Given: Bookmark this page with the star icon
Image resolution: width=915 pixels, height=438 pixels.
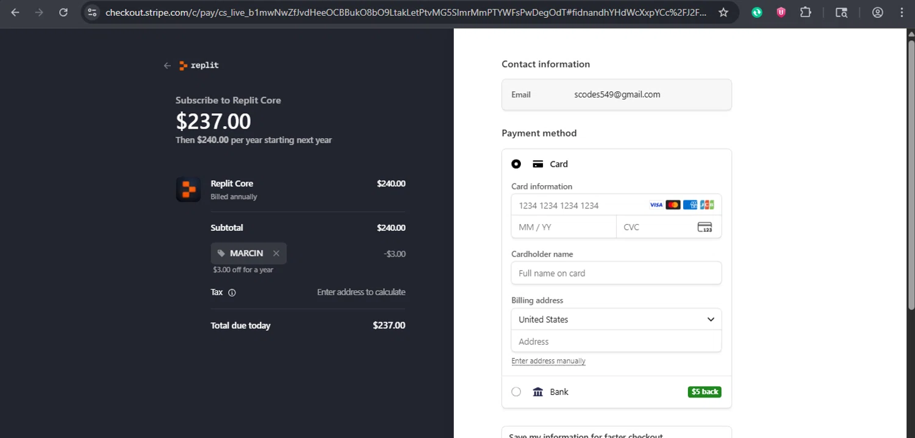Looking at the screenshot, I should pyautogui.click(x=723, y=12).
